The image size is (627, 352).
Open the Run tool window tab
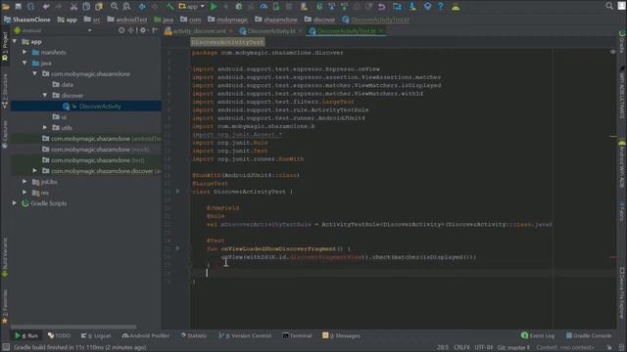[x=26, y=335]
